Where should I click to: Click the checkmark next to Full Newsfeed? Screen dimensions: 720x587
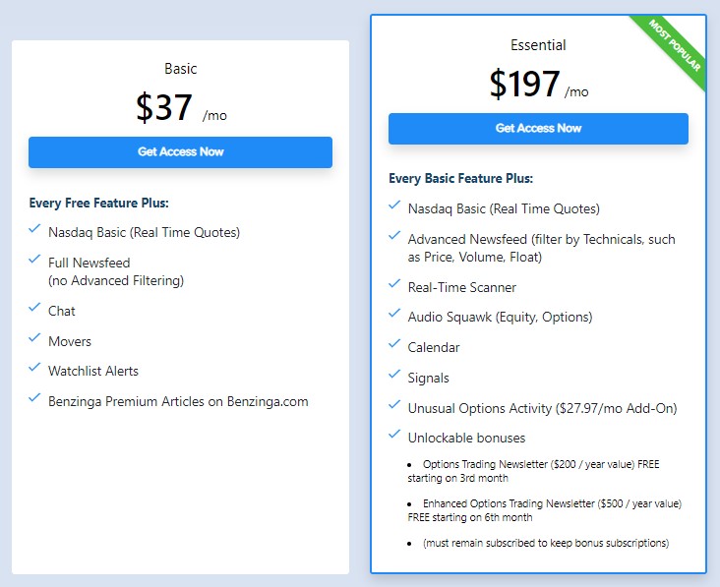pyautogui.click(x=35, y=261)
